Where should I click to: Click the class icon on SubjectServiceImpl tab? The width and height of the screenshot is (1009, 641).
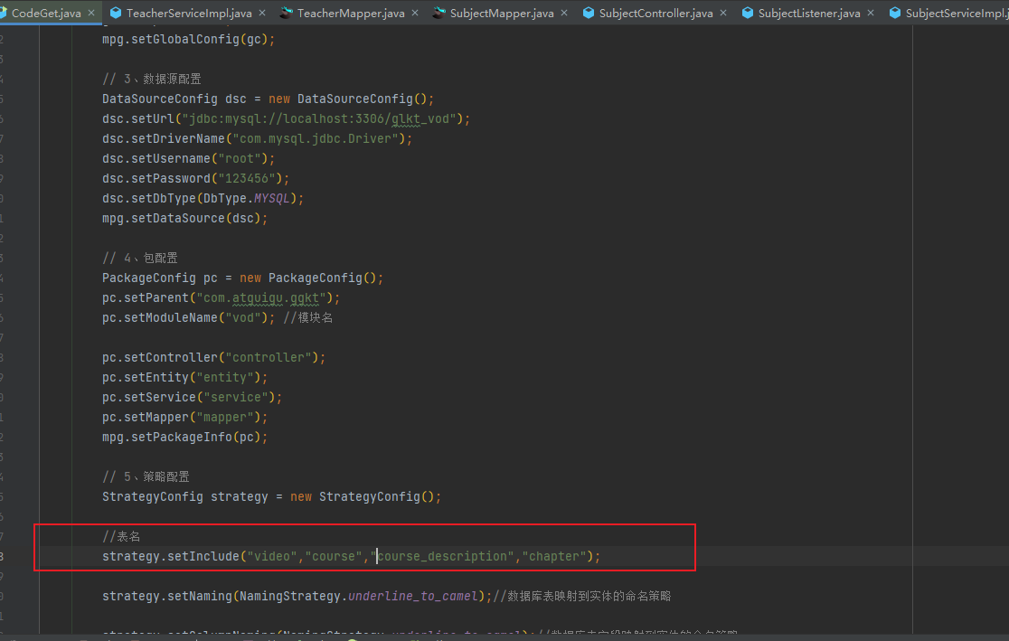tap(895, 14)
